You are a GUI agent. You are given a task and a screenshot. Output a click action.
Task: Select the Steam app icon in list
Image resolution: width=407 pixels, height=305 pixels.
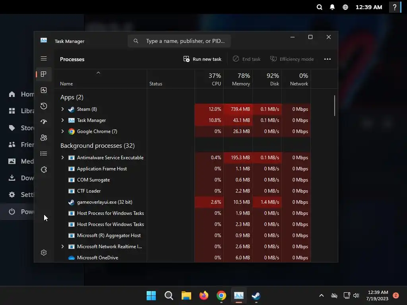[72, 109]
